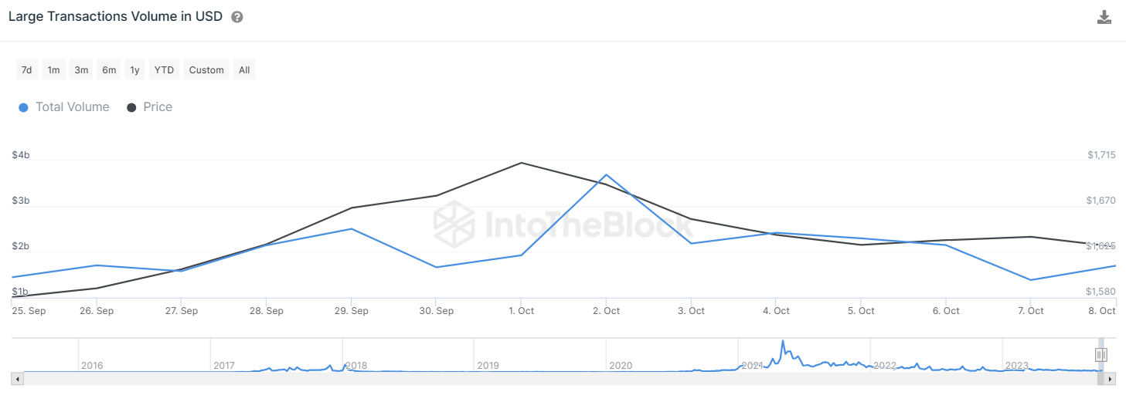Open the Custom date range picker
Image resolution: width=1126 pixels, height=402 pixels.
click(x=206, y=70)
